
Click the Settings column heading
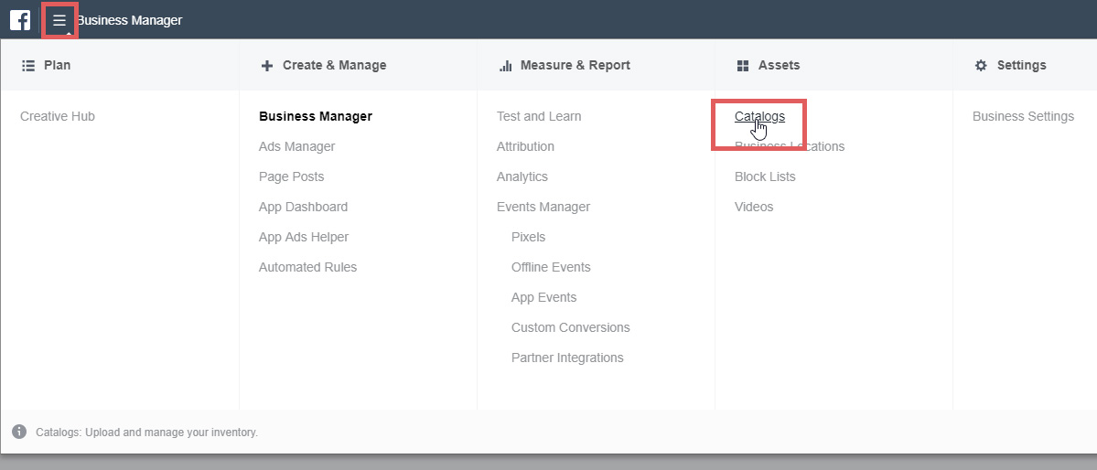click(1021, 65)
